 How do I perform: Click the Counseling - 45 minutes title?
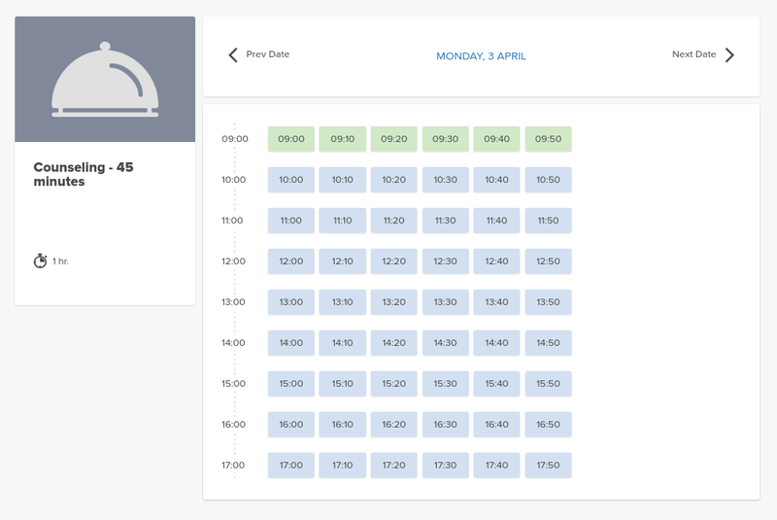click(84, 174)
